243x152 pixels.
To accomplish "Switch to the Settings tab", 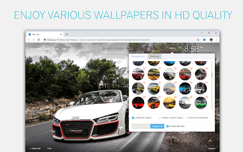I will click(155, 57).
